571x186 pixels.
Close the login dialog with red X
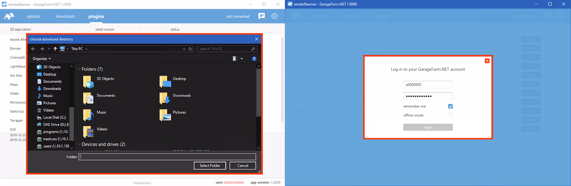(x=487, y=61)
